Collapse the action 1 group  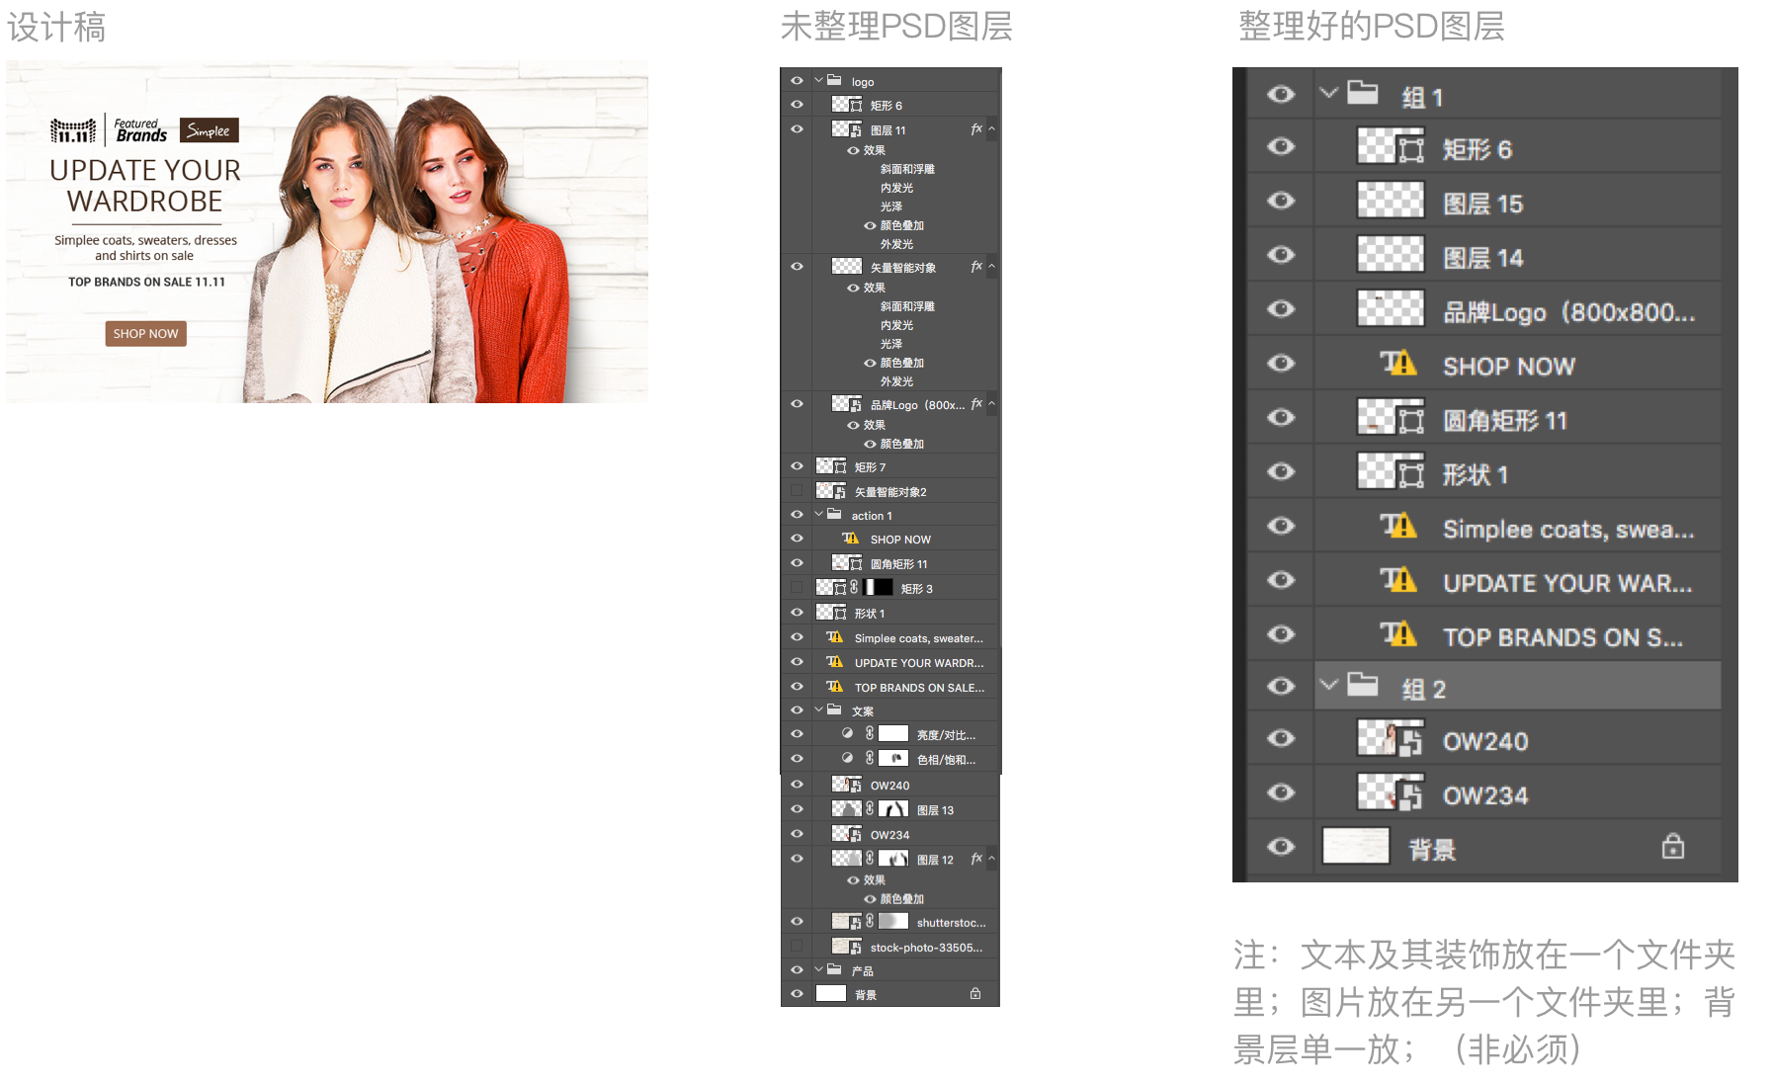[x=818, y=514]
